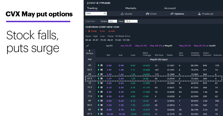Click the green bar icon on strike 85 row
Viewport: 223px width, 116px height.
click(98, 110)
